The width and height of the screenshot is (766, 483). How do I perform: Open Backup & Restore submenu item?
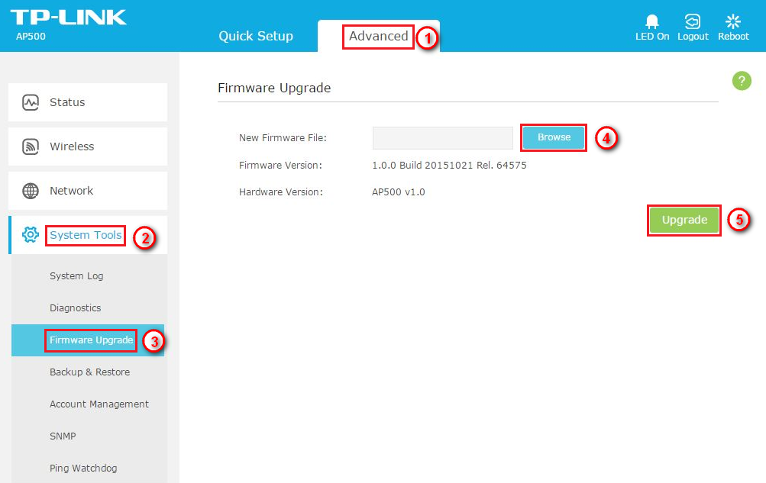(x=90, y=372)
